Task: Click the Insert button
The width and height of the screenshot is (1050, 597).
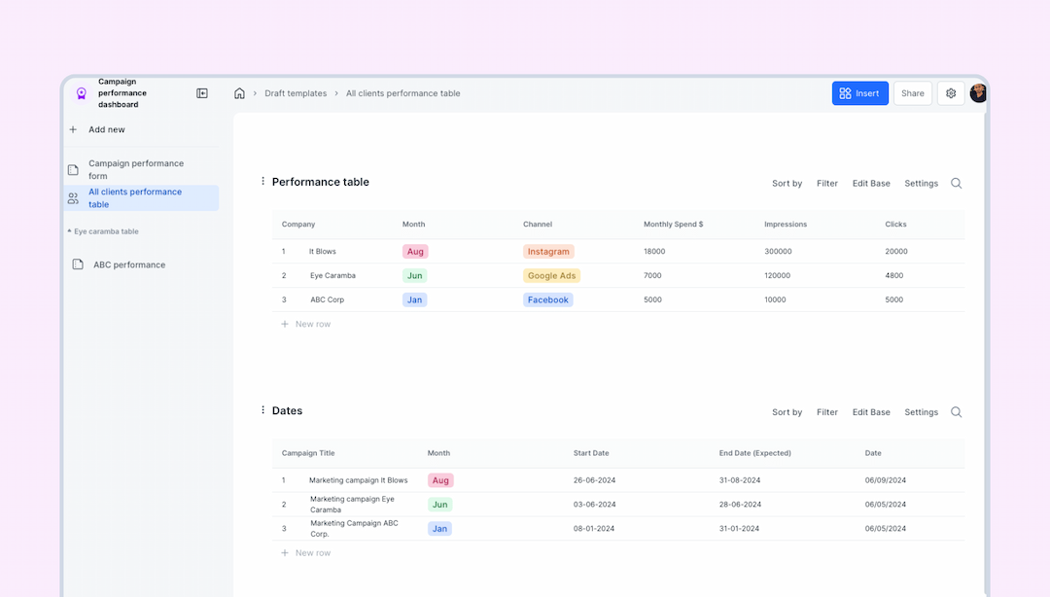Action: pyautogui.click(x=859, y=92)
